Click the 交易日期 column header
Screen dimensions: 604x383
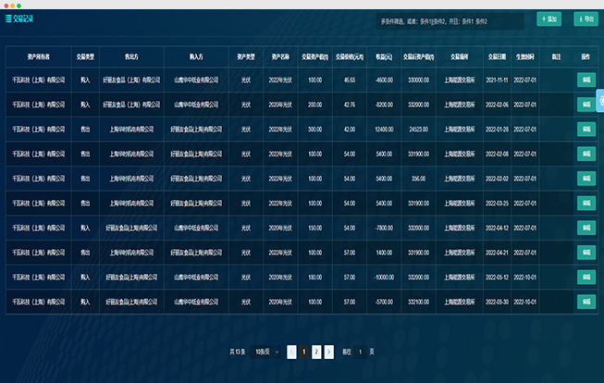[497, 56]
